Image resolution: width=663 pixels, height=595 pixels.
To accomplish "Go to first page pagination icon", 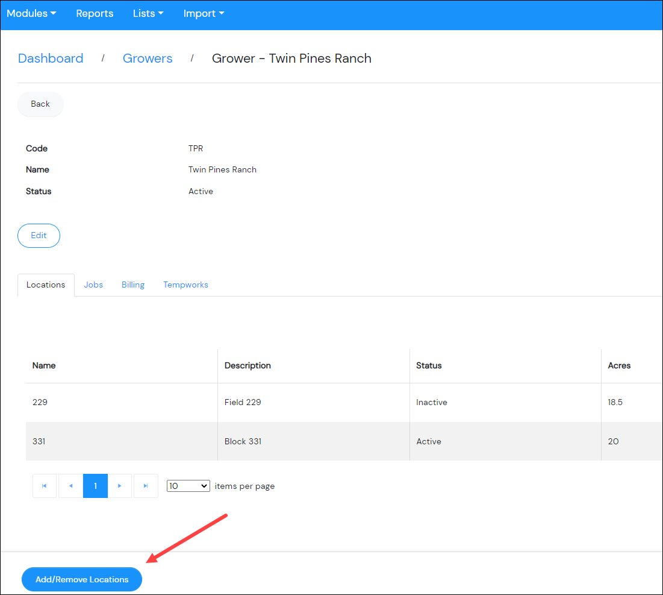I will point(45,486).
